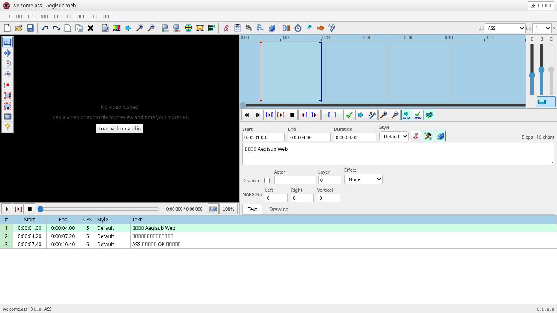Click the hammer tools icon beside Style
This screenshot has width=557, height=313.
coord(428,136)
